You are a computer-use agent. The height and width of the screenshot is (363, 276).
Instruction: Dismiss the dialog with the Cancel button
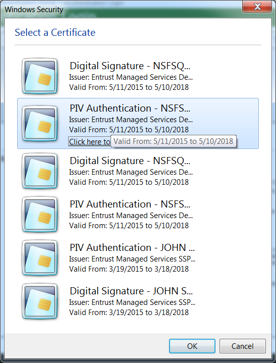tap(243, 346)
